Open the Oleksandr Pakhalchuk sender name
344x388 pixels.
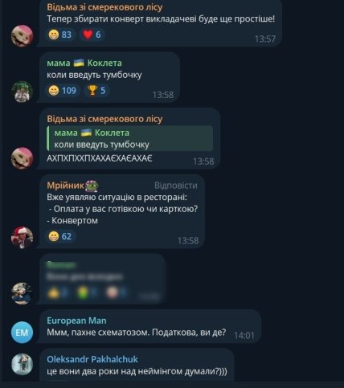(92, 359)
